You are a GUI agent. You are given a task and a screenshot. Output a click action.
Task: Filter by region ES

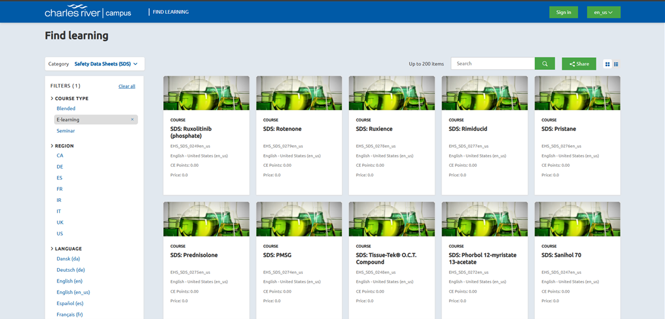[60, 178]
